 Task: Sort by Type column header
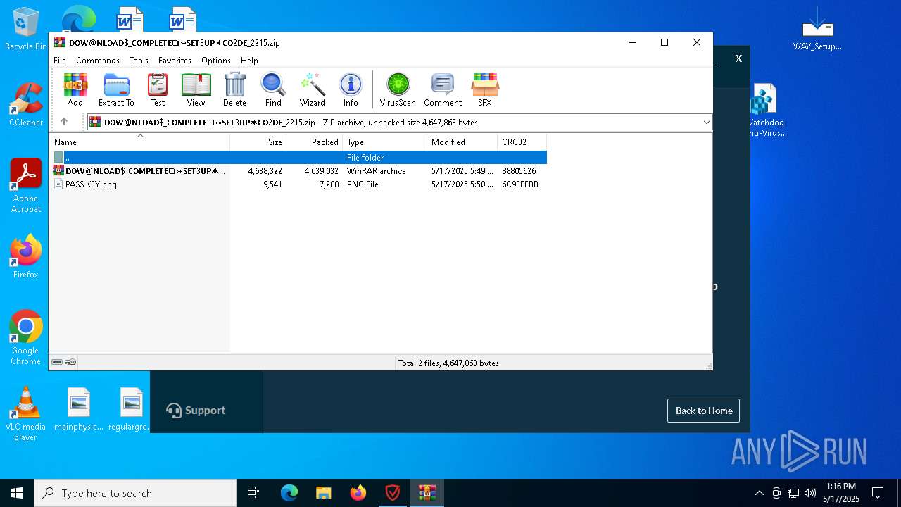coord(385,142)
